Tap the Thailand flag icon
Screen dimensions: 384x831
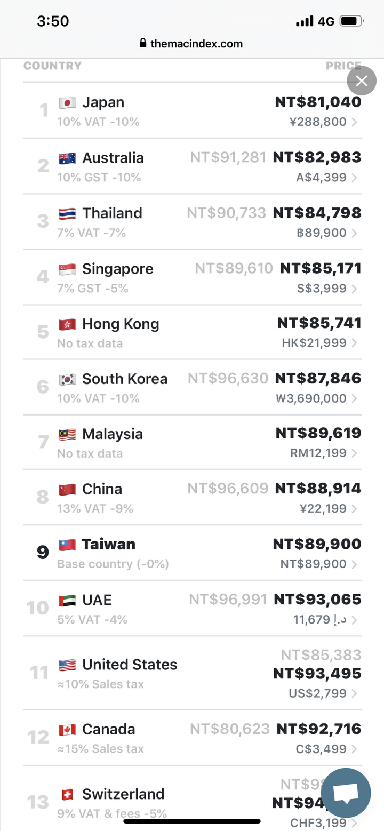(x=67, y=214)
